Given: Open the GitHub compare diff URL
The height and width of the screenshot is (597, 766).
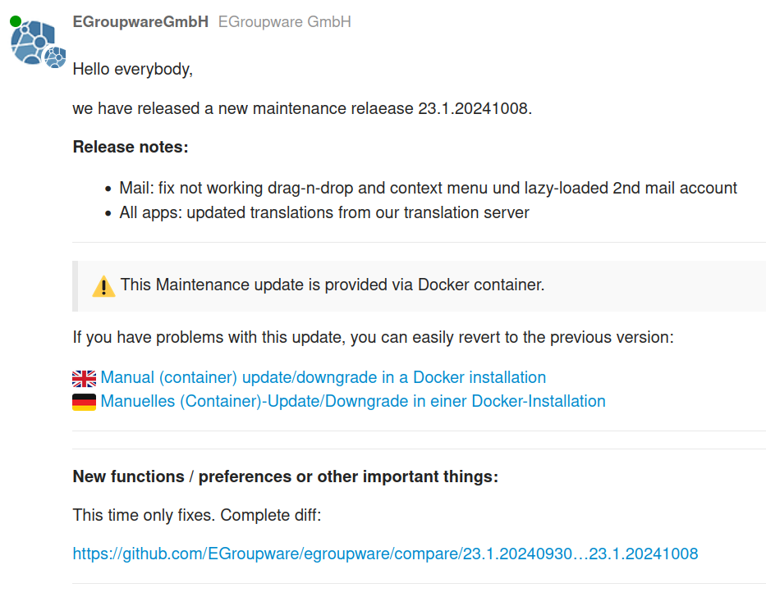Looking at the screenshot, I should [385, 554].
